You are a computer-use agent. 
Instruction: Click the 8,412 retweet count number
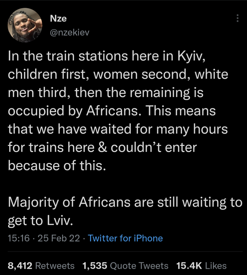(x=20, y=265)
